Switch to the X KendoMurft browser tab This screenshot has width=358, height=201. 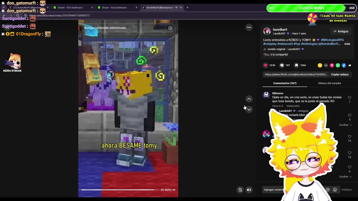(29, 8)
